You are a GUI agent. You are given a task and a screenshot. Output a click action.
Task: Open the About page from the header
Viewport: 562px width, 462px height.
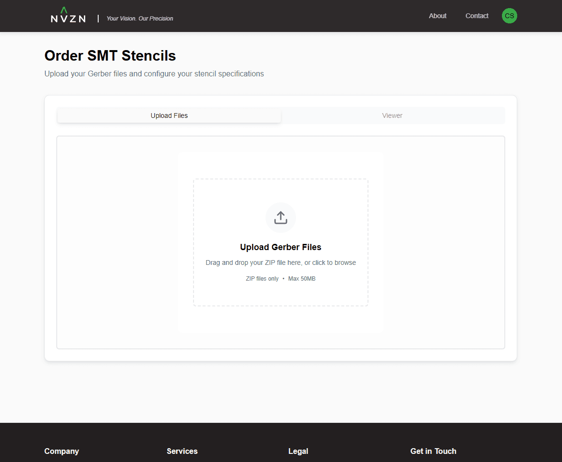437,16
